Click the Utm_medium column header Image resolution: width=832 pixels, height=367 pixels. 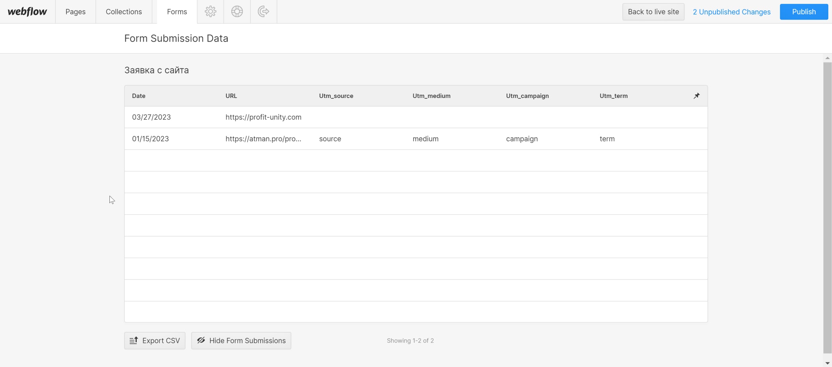pos(431,96)
